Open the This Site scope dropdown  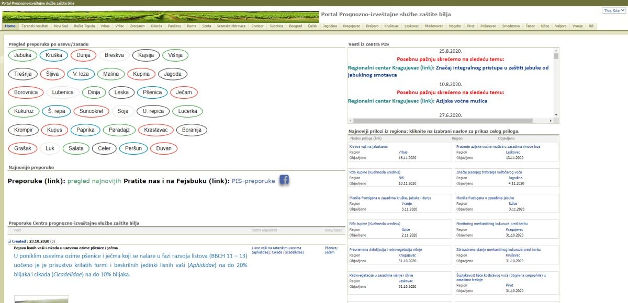tap(613, 10)
